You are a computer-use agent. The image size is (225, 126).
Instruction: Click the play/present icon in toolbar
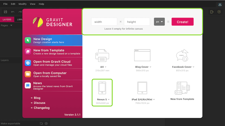pyautogui.click(x=219, y=12)
